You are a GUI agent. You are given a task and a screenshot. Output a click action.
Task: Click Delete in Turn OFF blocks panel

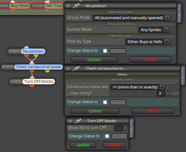point(114,145)
